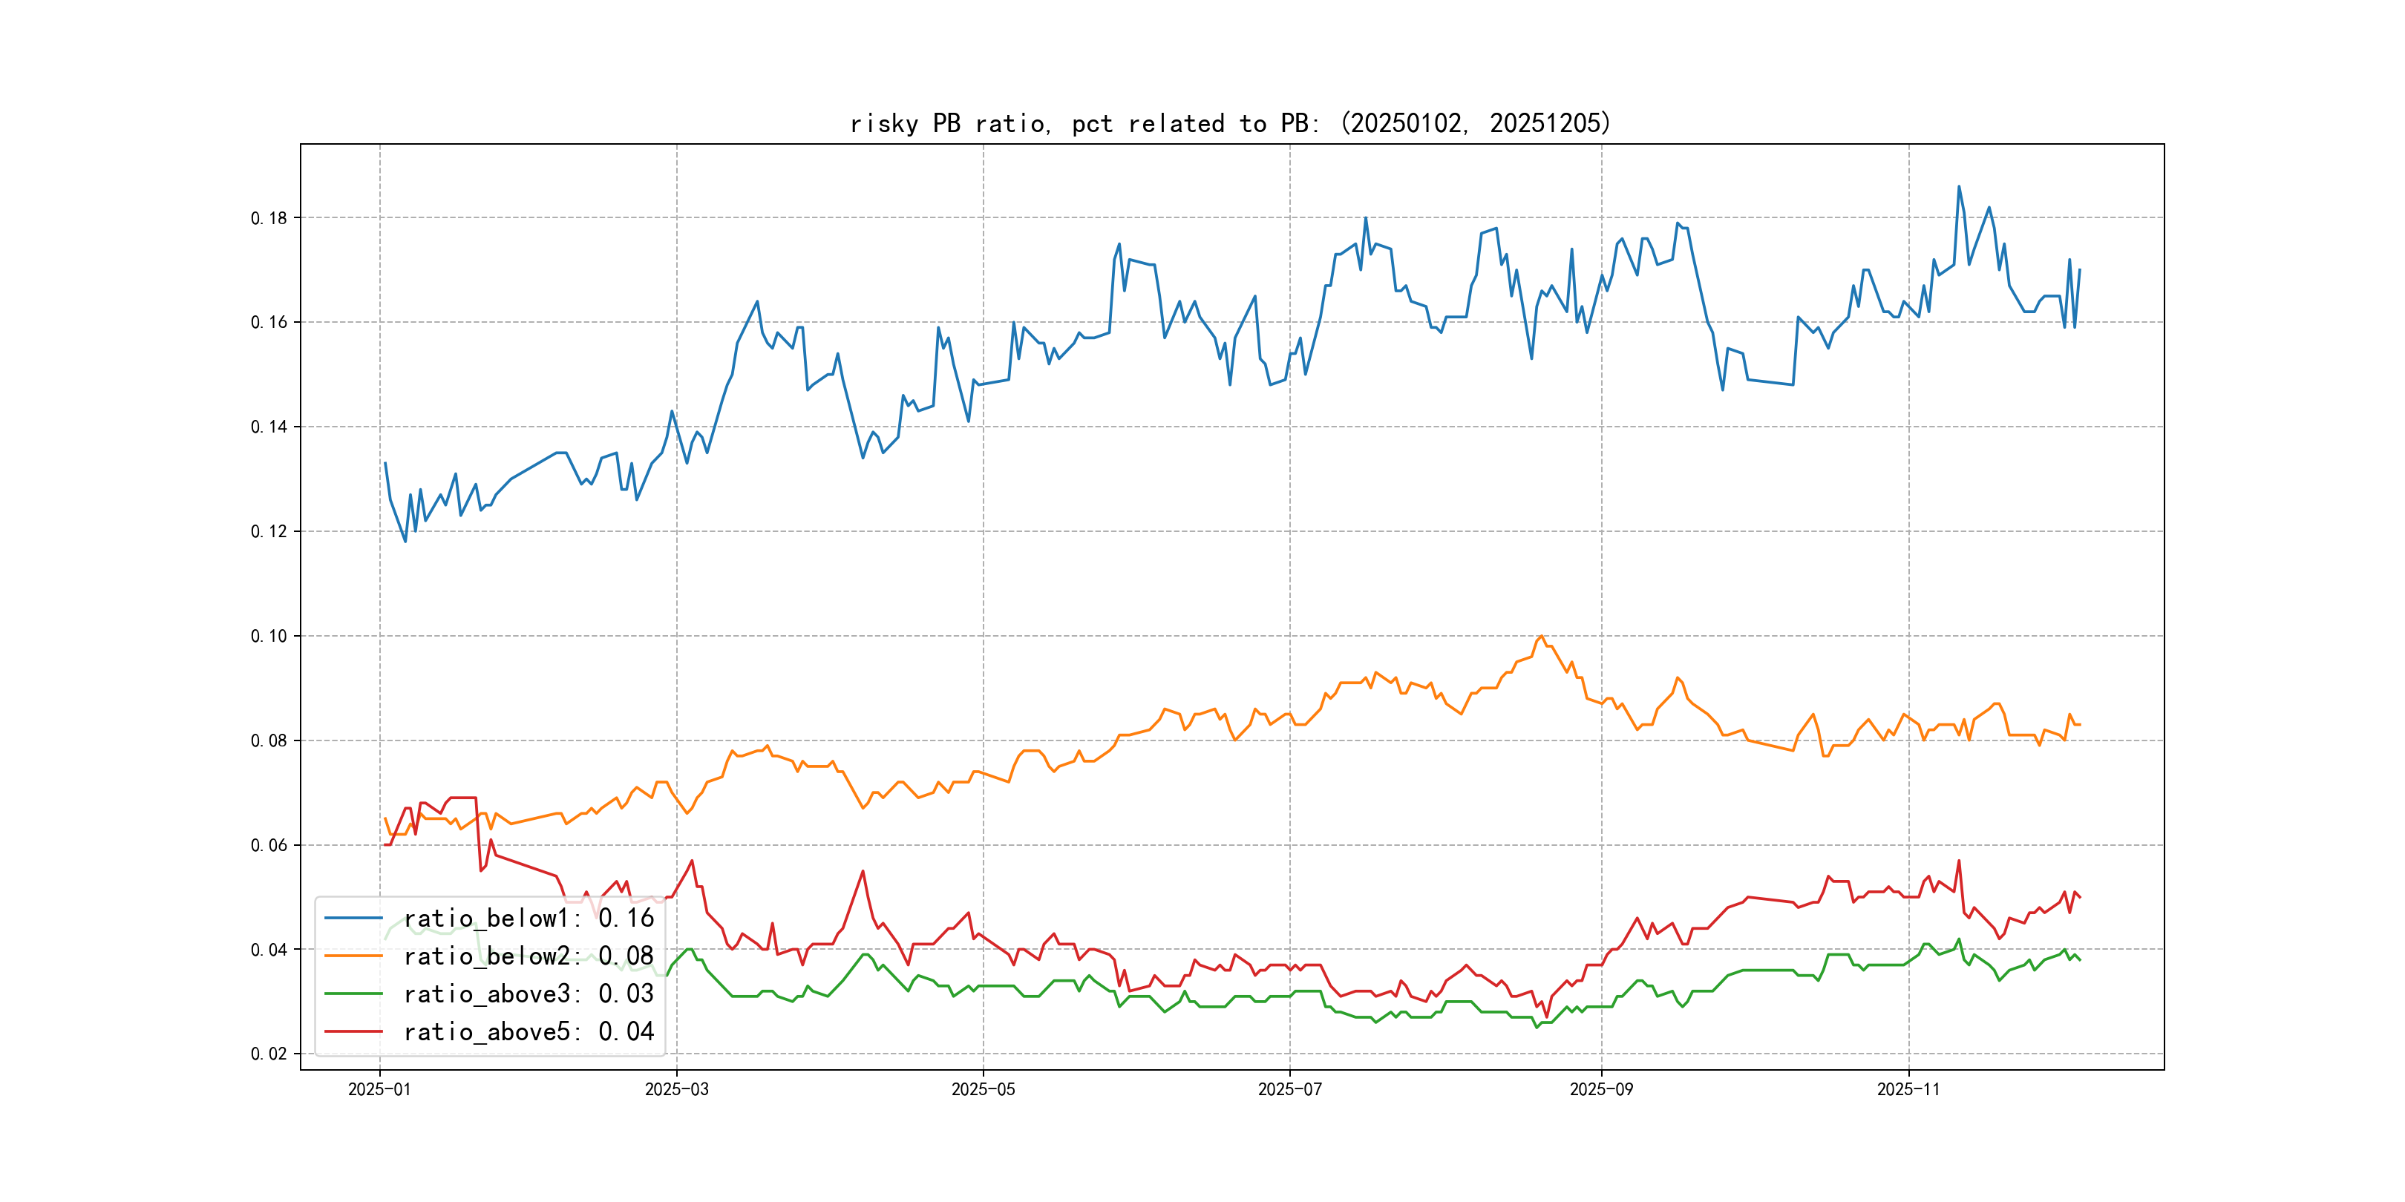The height and width of the screenshot is (1202, 2405).
Task: Click the 0.02 y-axis tick label
Action: click(x=269, y=1054)
